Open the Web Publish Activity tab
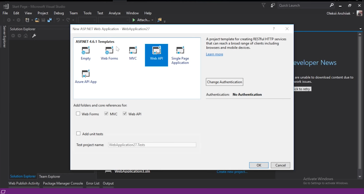The height and width of the screenshot is (194, 364). pyautogui.click(x=24, y=183)
